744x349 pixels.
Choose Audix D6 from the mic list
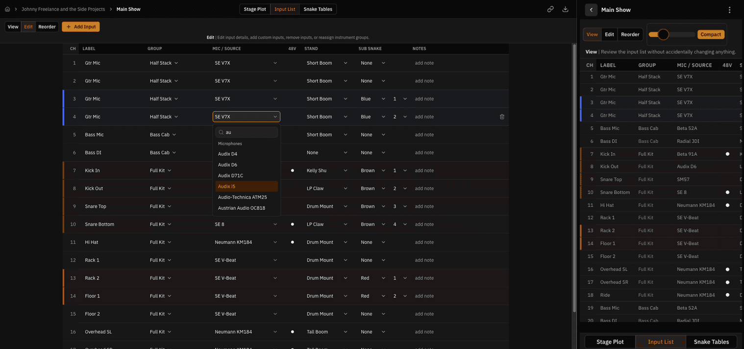[247, 165]
